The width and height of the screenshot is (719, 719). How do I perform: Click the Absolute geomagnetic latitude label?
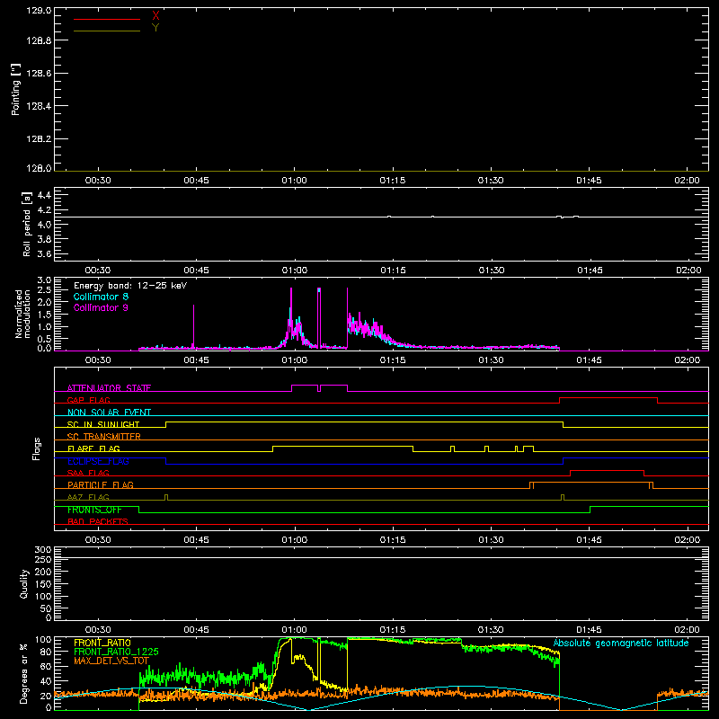pyautogui.click(x=621, y=644)
